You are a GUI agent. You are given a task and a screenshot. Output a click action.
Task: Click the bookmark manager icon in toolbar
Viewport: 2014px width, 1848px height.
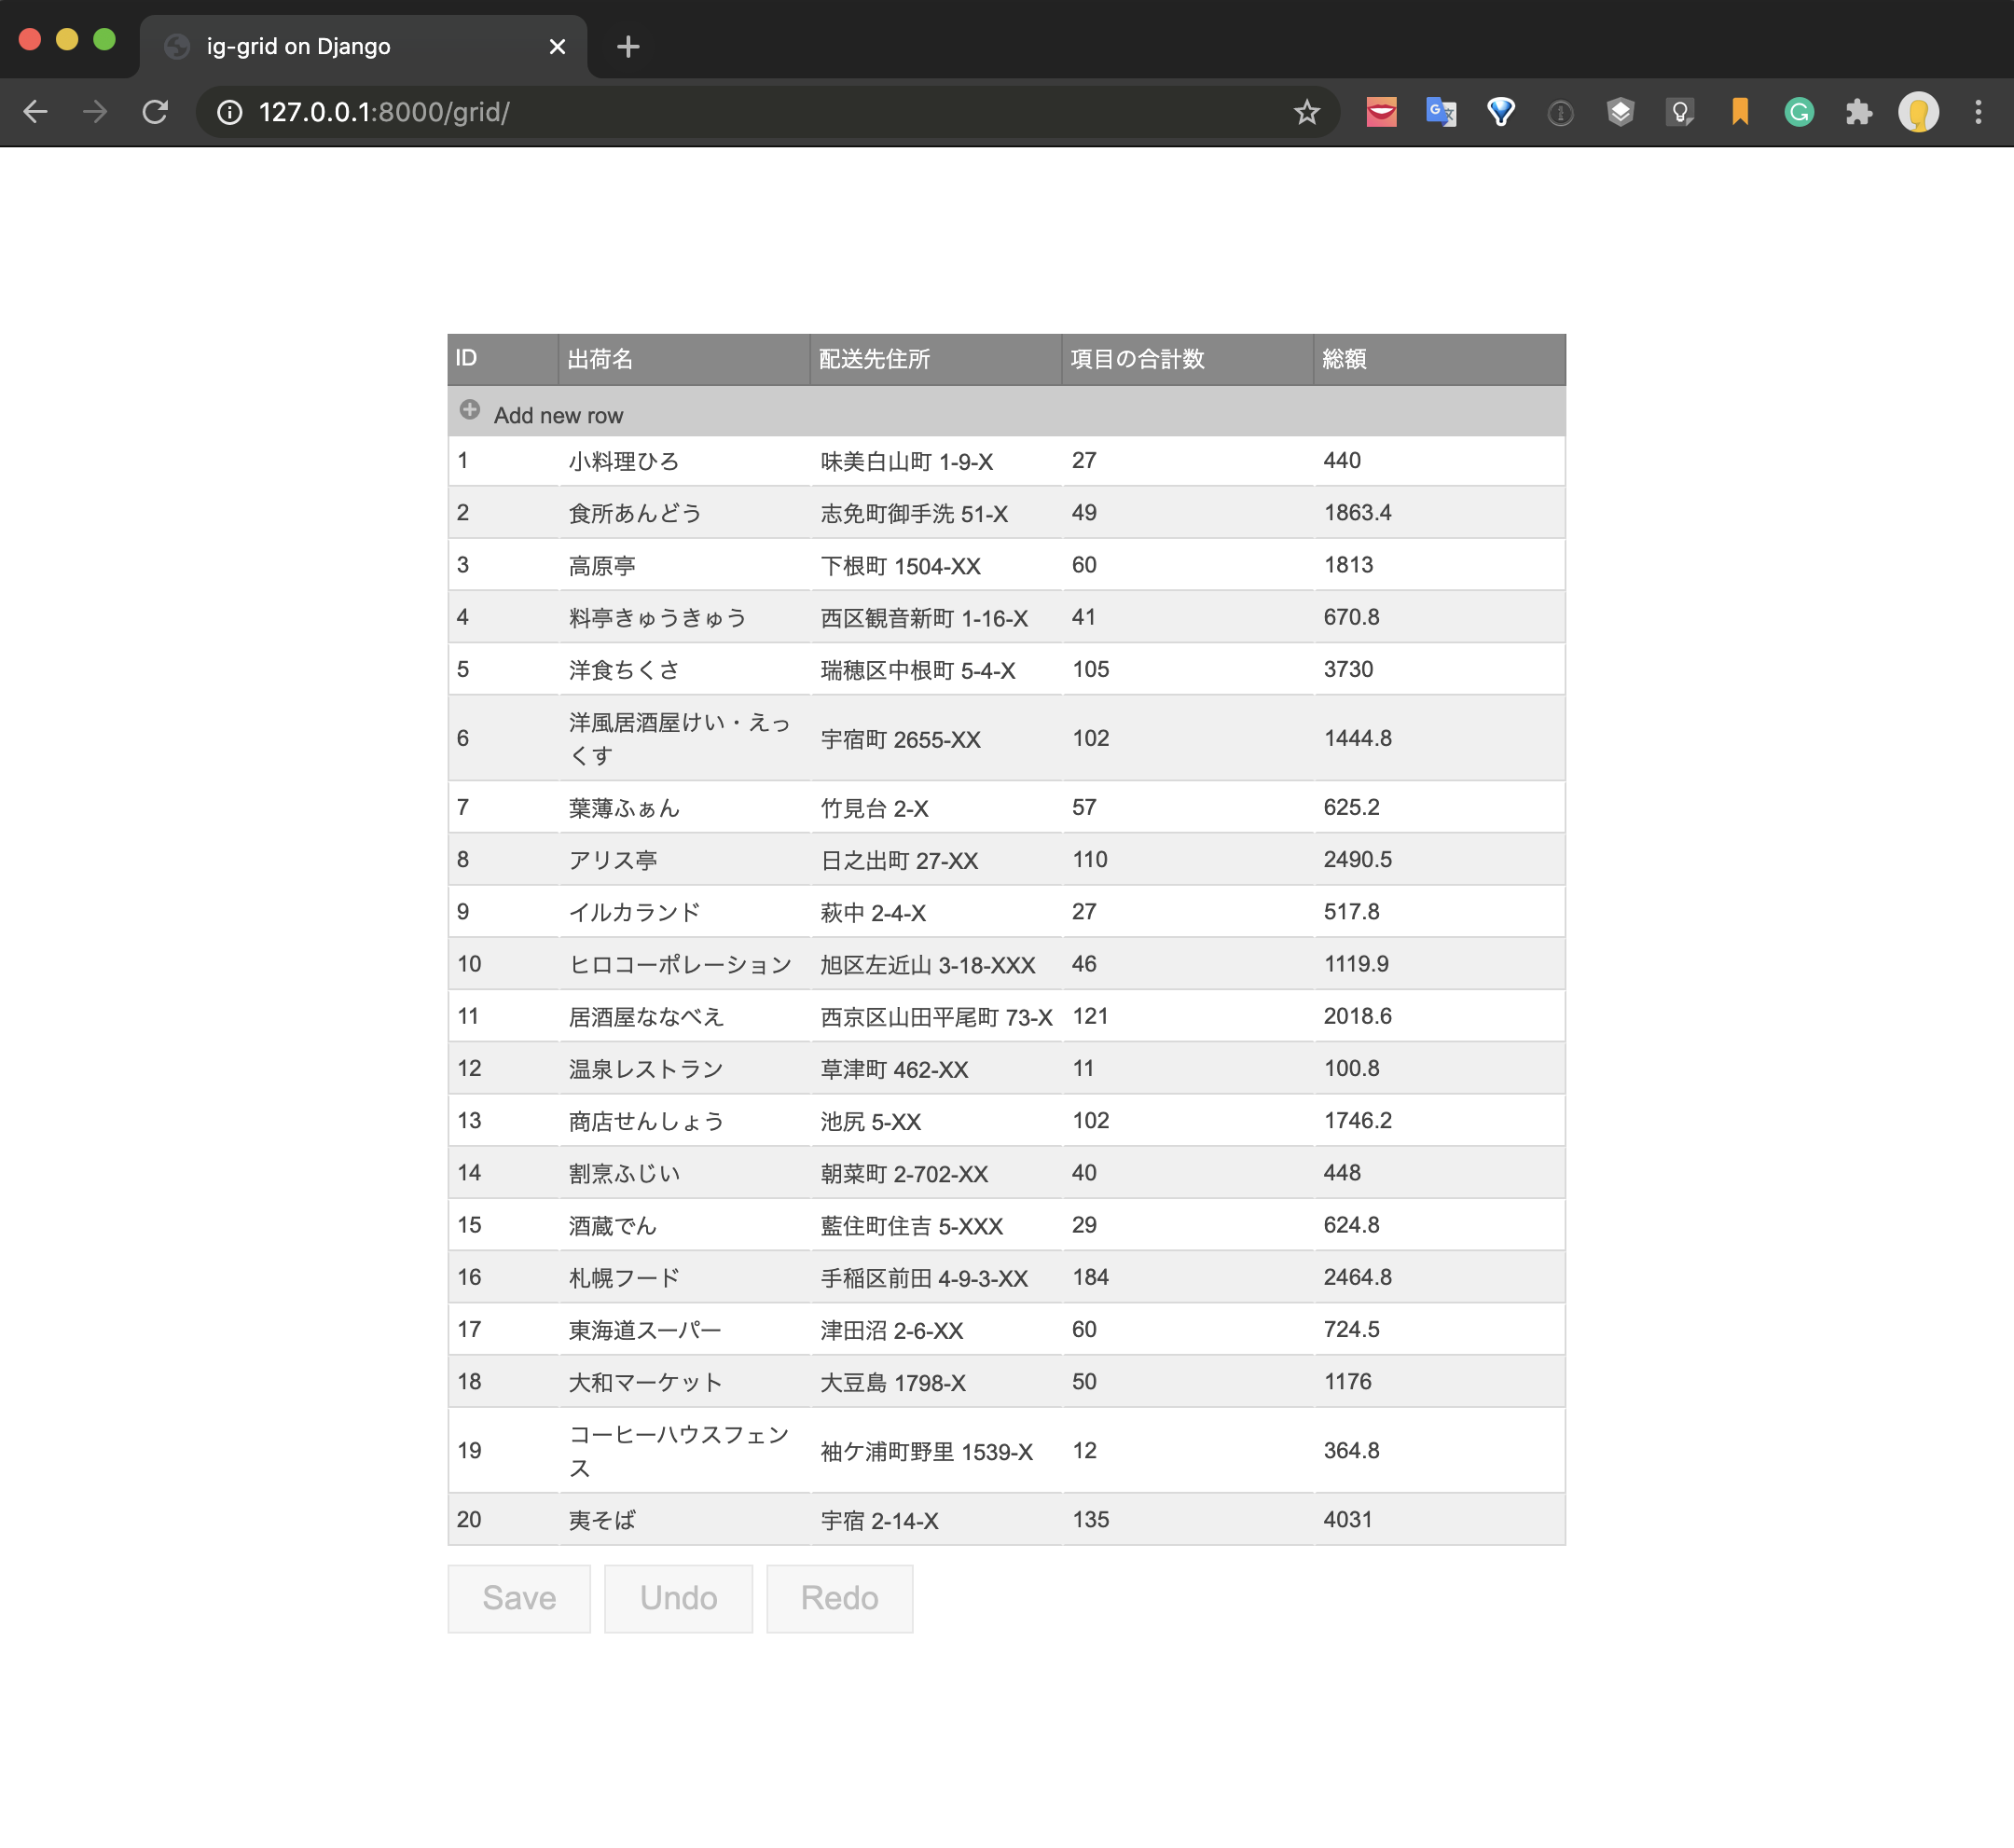1739,112
